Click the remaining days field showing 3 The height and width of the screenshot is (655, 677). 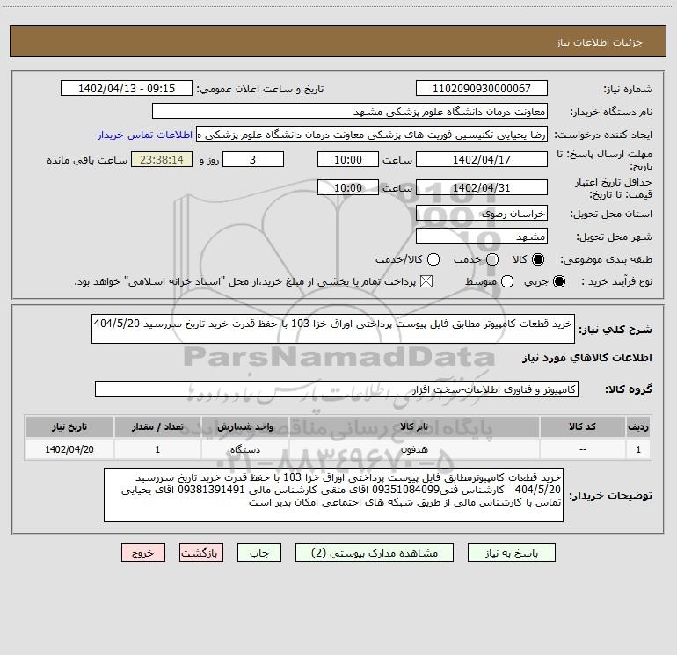pos(253,159)
